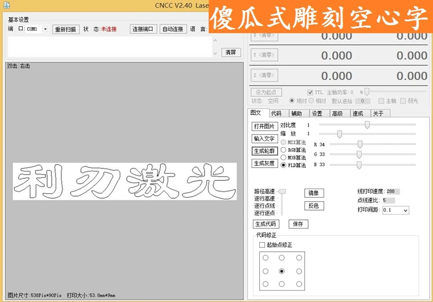The image size is (433, 302).
Task: Adjust the 主轴功率 spindle power slider
Action: [367, 91]
